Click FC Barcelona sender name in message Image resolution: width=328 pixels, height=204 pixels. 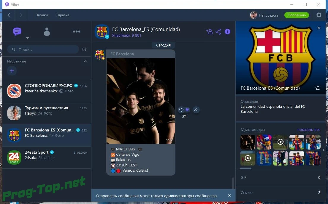pos(122,54)
